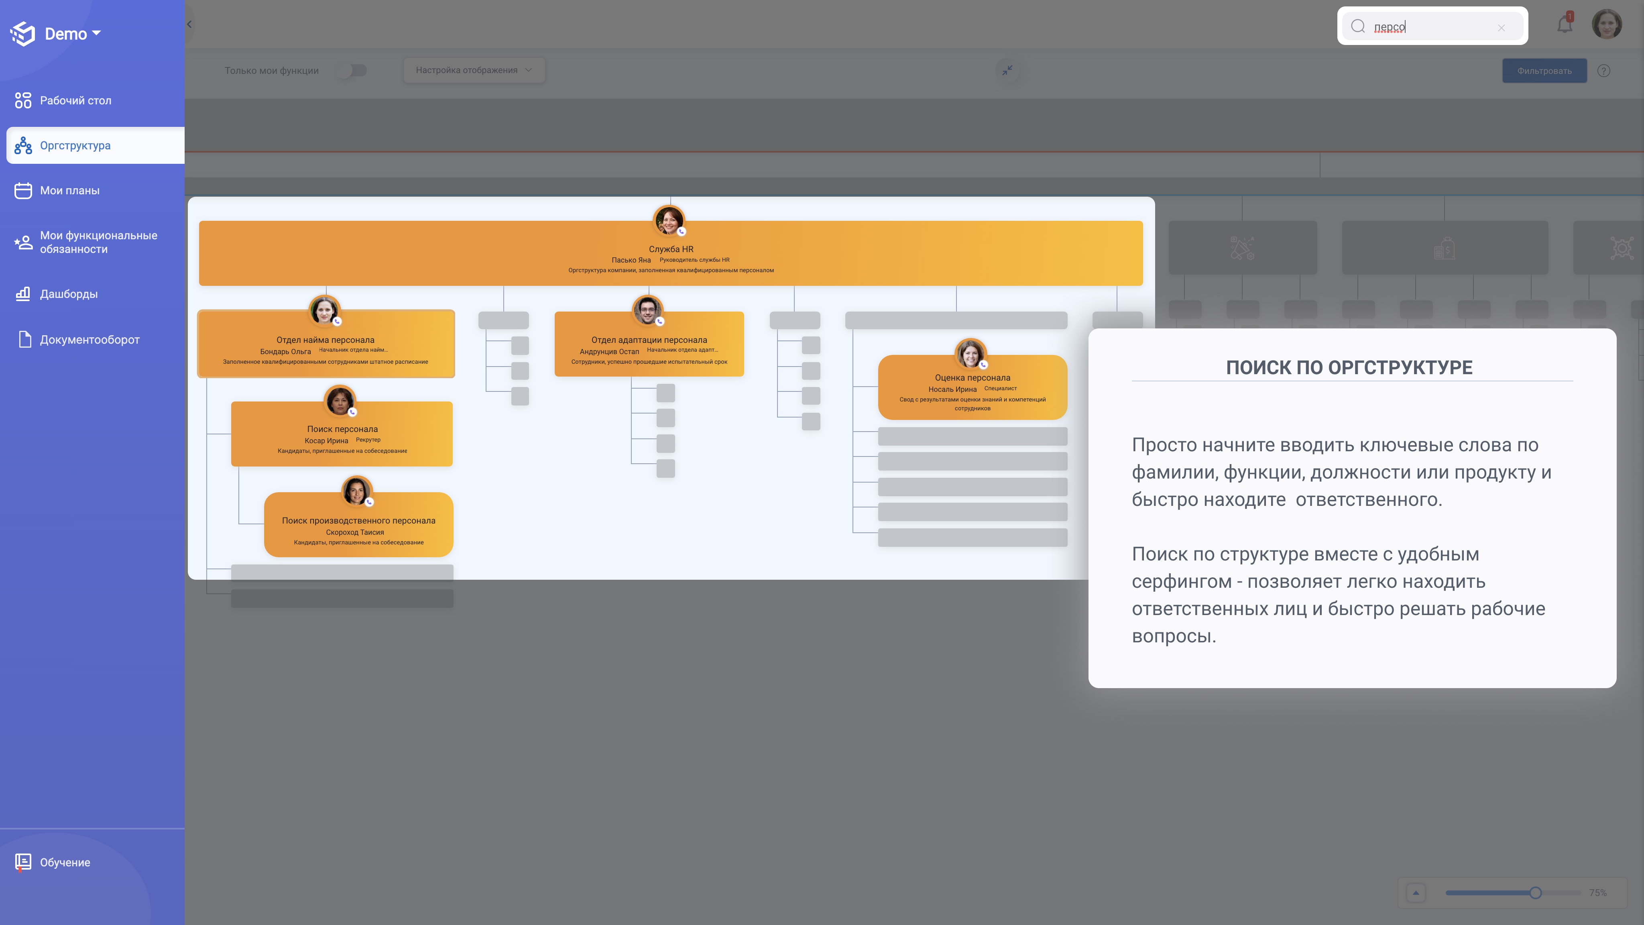Collapse sidebar with chevron arrow

tap(189, 24)
